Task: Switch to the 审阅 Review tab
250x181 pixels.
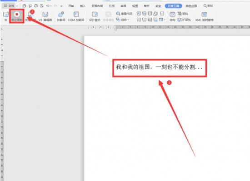Action: tap(123, 6)
